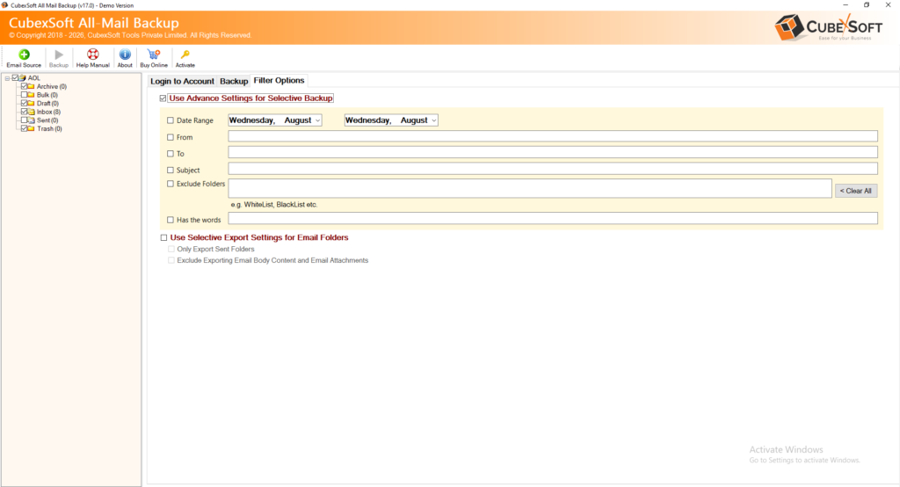Click the Buy Online cart icon
The image size is (900, 487).
pos(153,55)
